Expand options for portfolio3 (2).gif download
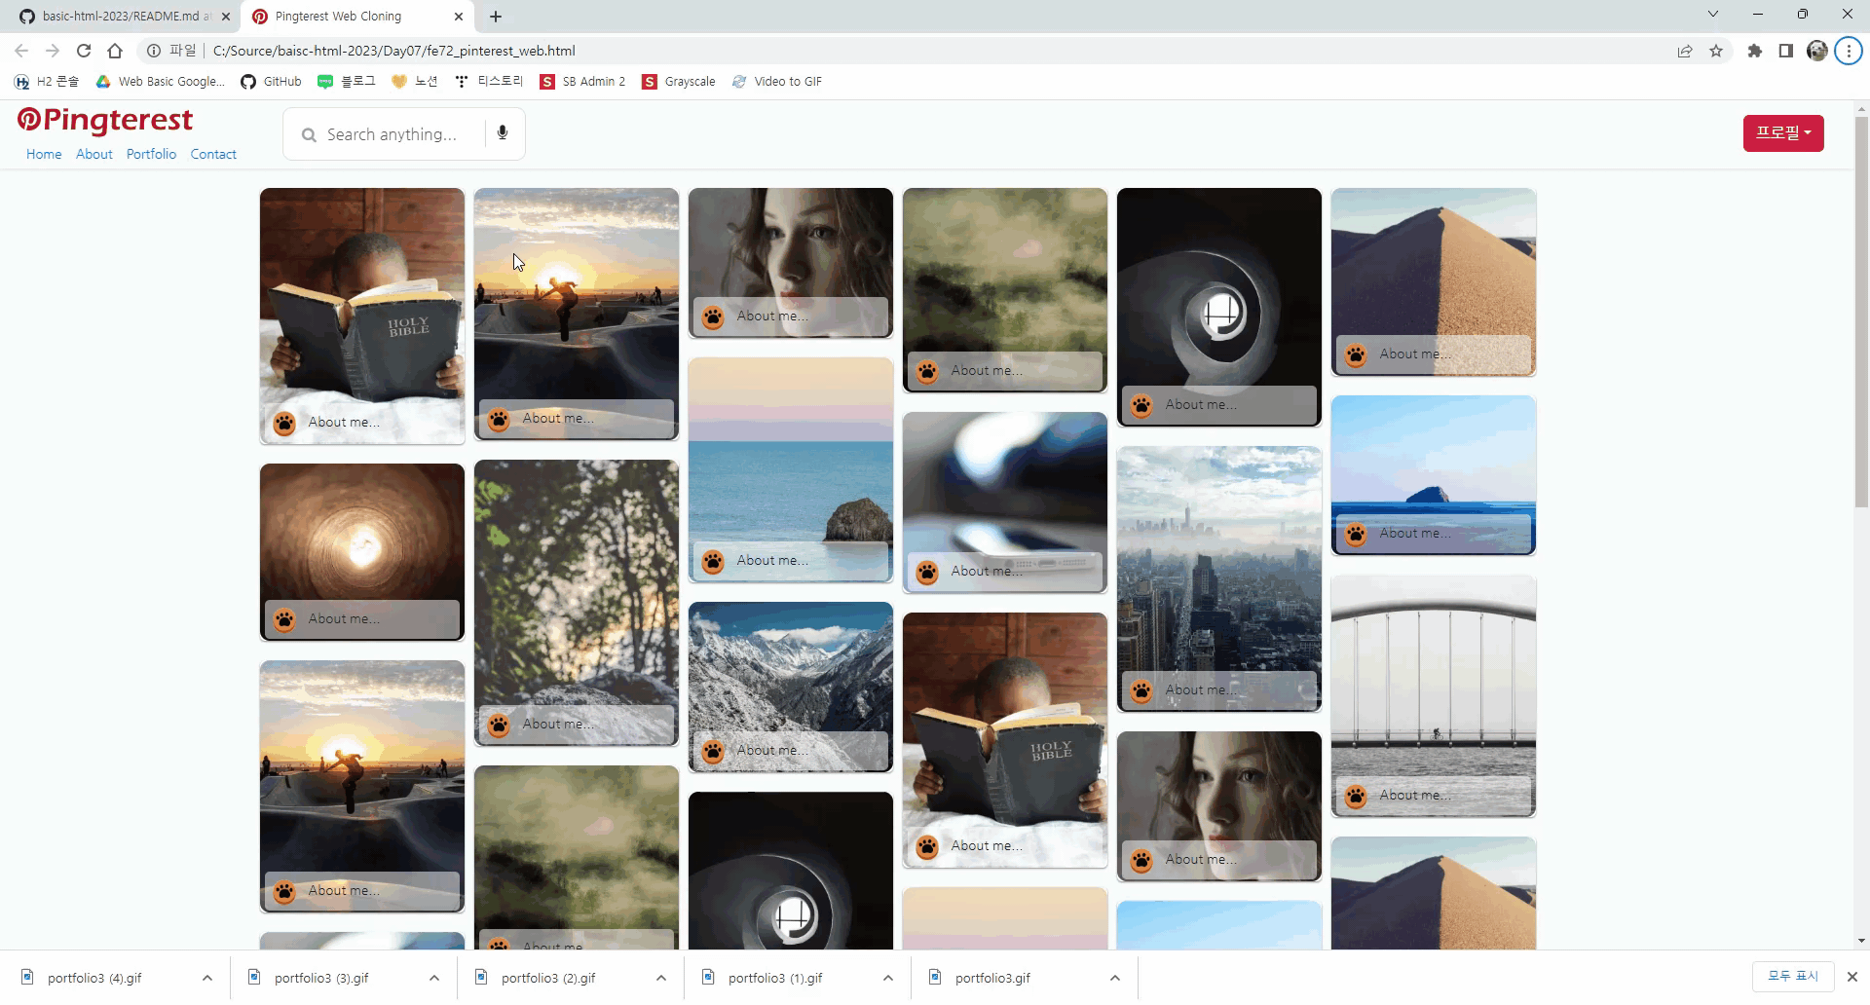This screenshot has height=1005, width=1870. [661, 978]
